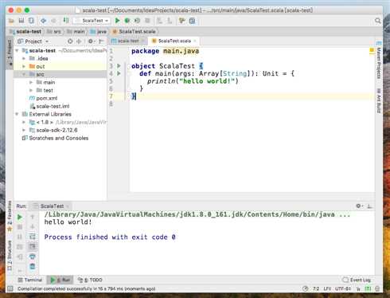The image size is (390, 298).
Task: Click the gutter run arrow beside object ScalaTest
Action: pos(119,65)
